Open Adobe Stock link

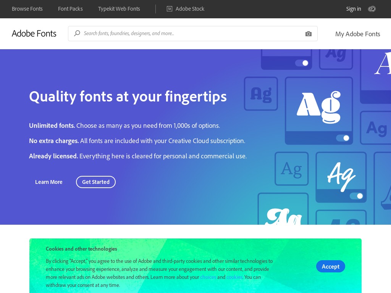coord(190,9)
